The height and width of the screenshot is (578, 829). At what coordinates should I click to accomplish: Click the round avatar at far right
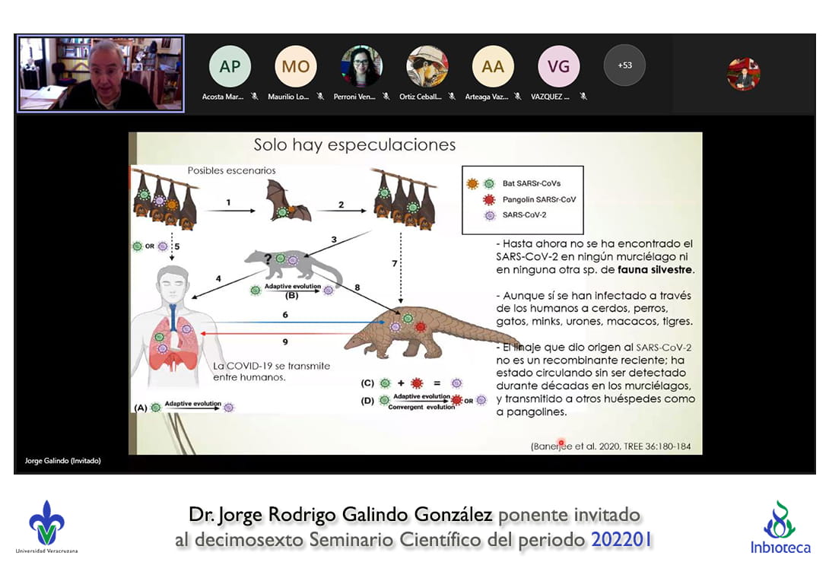(743, 74)
